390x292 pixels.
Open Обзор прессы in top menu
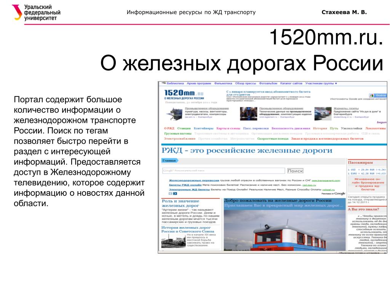click(246, 83)
